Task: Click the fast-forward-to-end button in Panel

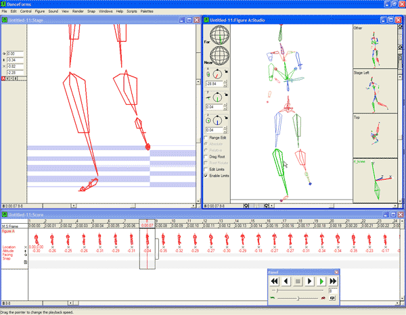Action: [334, 281]
